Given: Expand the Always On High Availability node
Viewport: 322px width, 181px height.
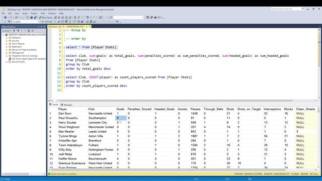Looking at the screenshot, I should 7,50.
